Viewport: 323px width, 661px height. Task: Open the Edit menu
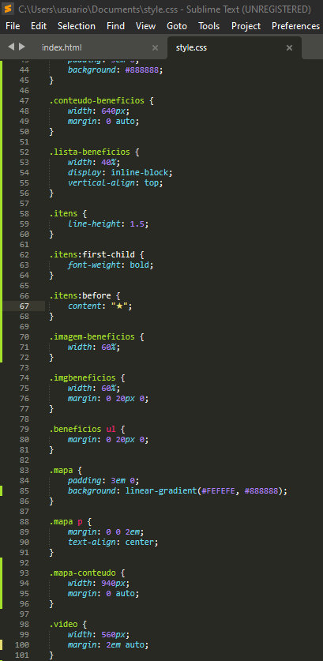[x=39, y=26]
